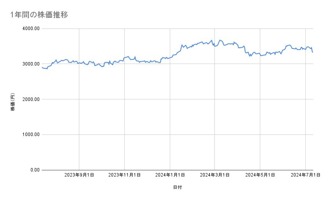The width and height of the screenshot is (323, 200).
Task: Click the 4000.00 y-axis label
Action: coord(31,29)
